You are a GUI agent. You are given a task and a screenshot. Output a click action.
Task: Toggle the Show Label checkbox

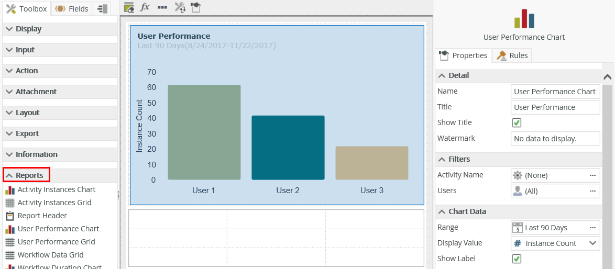click(x=517, y=259)
